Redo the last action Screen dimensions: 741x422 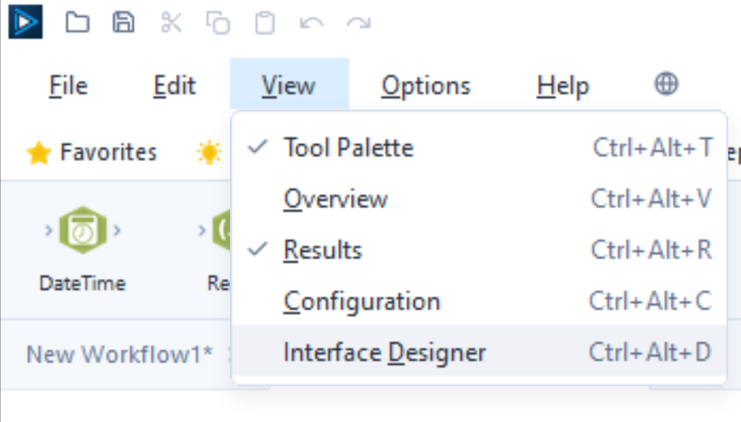(359, 23)
